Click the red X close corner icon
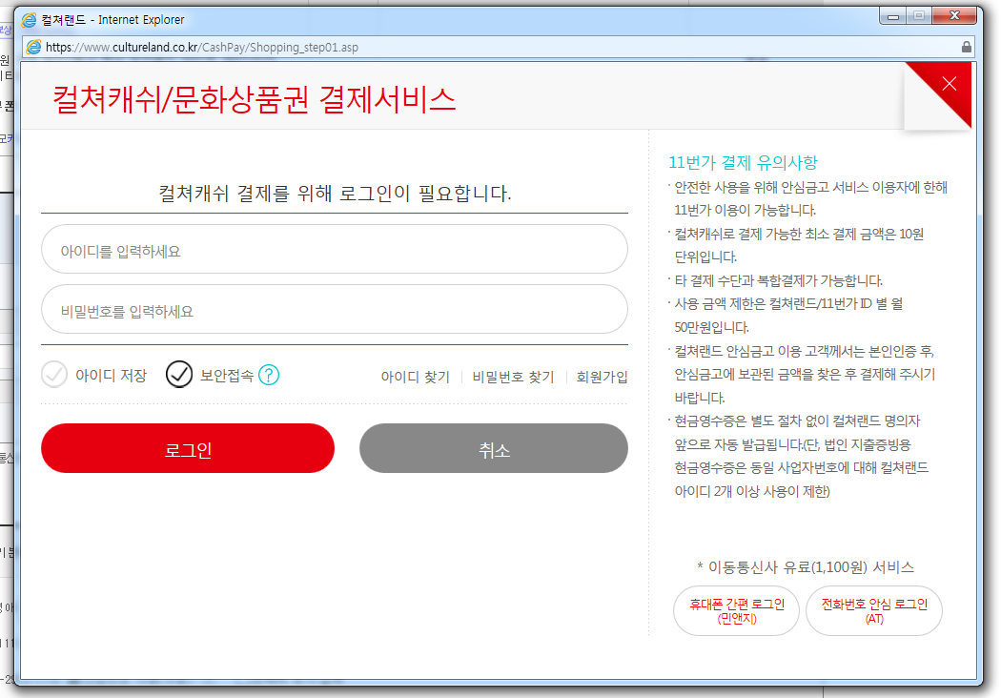 (x=949, y=84)
